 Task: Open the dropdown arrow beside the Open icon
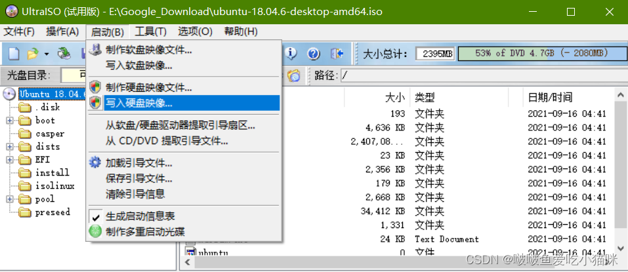47,54
